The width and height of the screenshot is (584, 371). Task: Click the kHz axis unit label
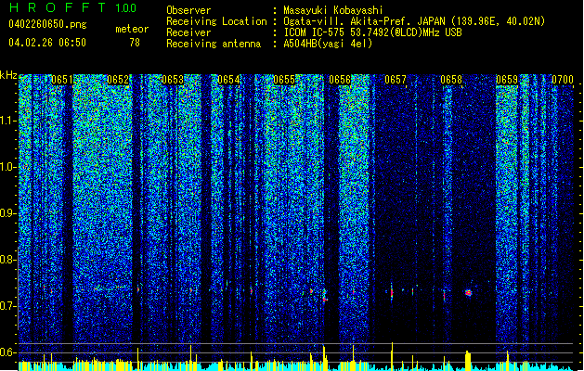8,75
